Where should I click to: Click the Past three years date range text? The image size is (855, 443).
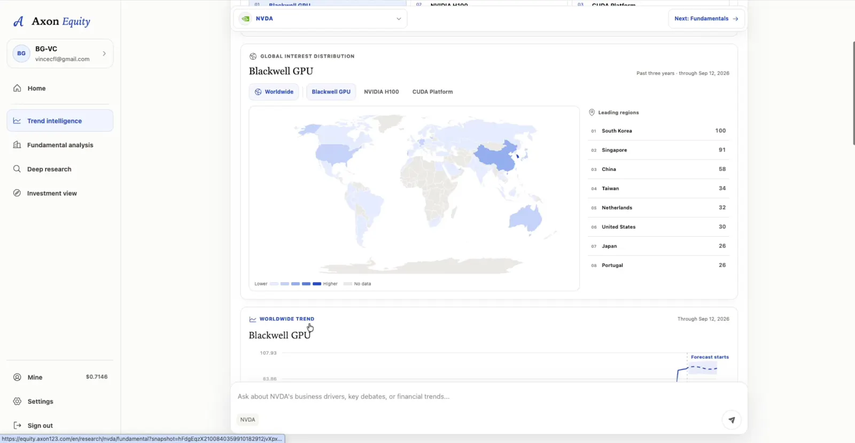[683, 73]
